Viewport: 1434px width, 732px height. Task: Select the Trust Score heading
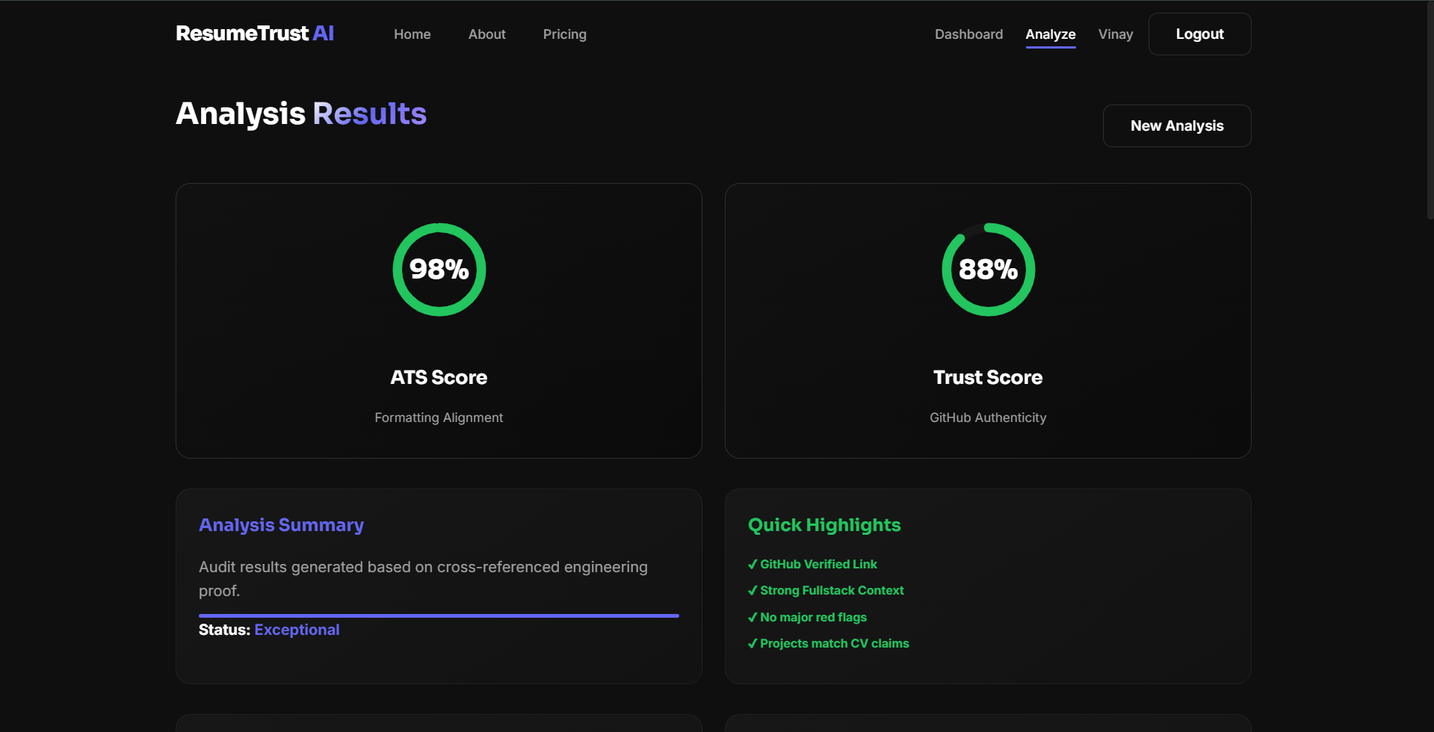[x=988, y=377]
